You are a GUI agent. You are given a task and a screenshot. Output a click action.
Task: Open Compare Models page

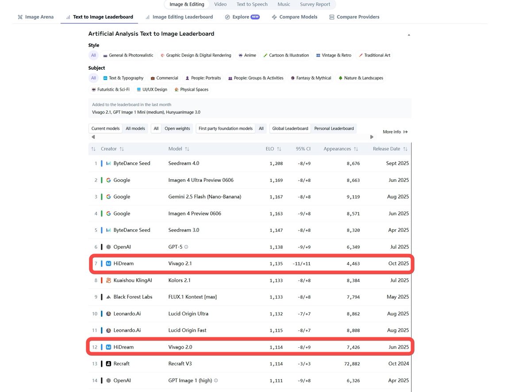click(x=294, y=17)
